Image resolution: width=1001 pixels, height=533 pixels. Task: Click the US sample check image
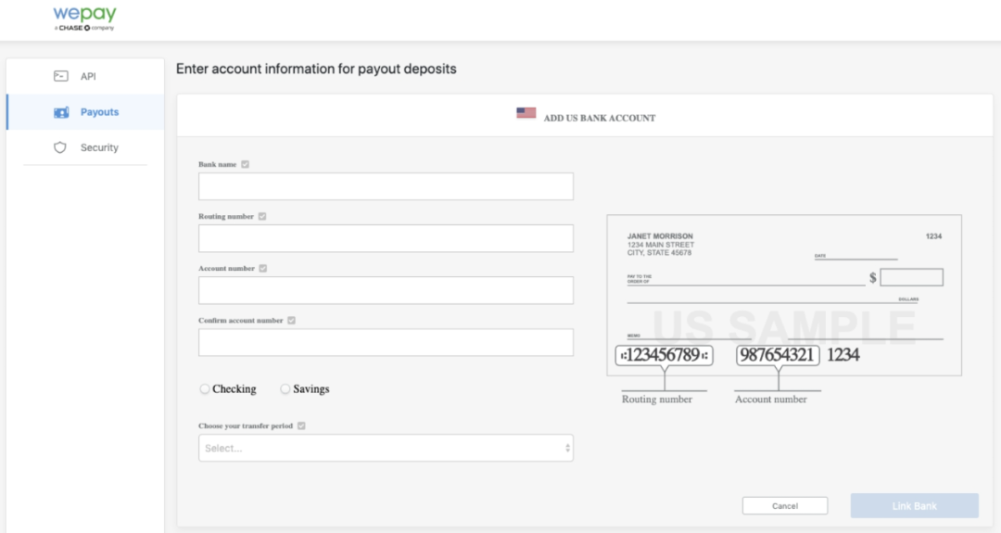pos(783,295)
